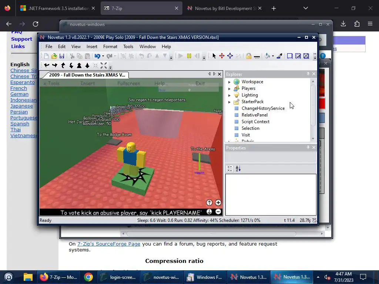This screenshot has width=379, height=284.
Task: Open the Undo history dropdown arrow
Action: [x=103, y=56]
